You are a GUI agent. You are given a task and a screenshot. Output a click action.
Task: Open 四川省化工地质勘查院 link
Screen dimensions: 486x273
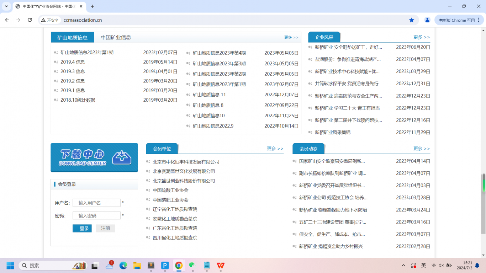(x=175, y=237)
